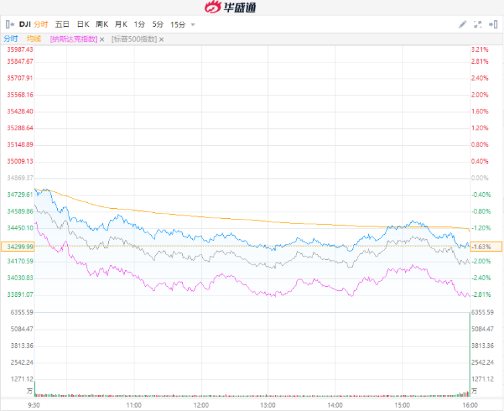
Task: Click the collapse right panel icon
Action: point(494,24)
